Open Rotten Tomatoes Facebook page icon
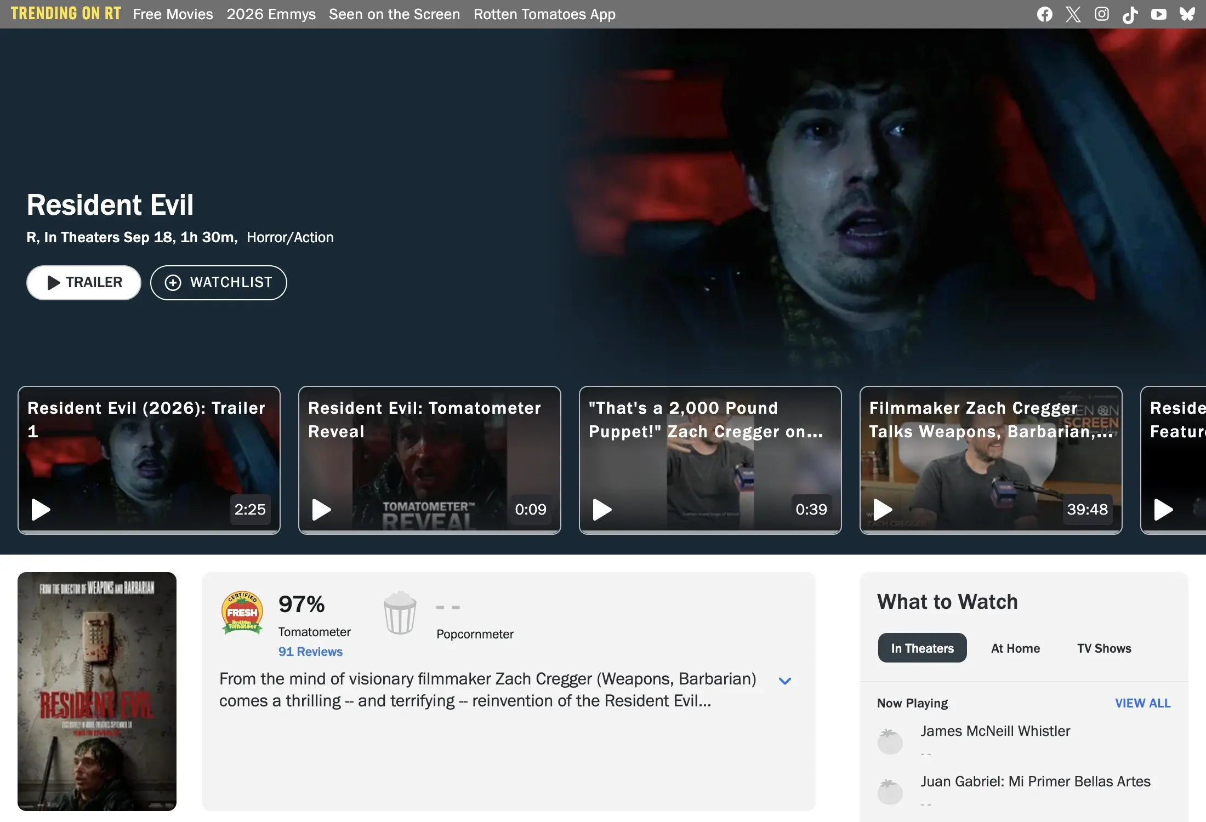The height and width of the screenshot is (822, 1206). point(1045,14)
